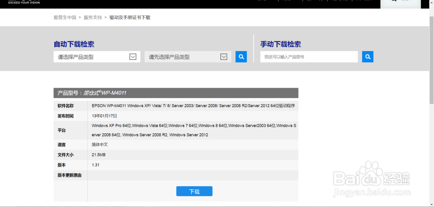The height and width of the screenshot is (207, 434).
Task: Click the platform list text starting Windows XP Pro
Action: click(194, 130)
